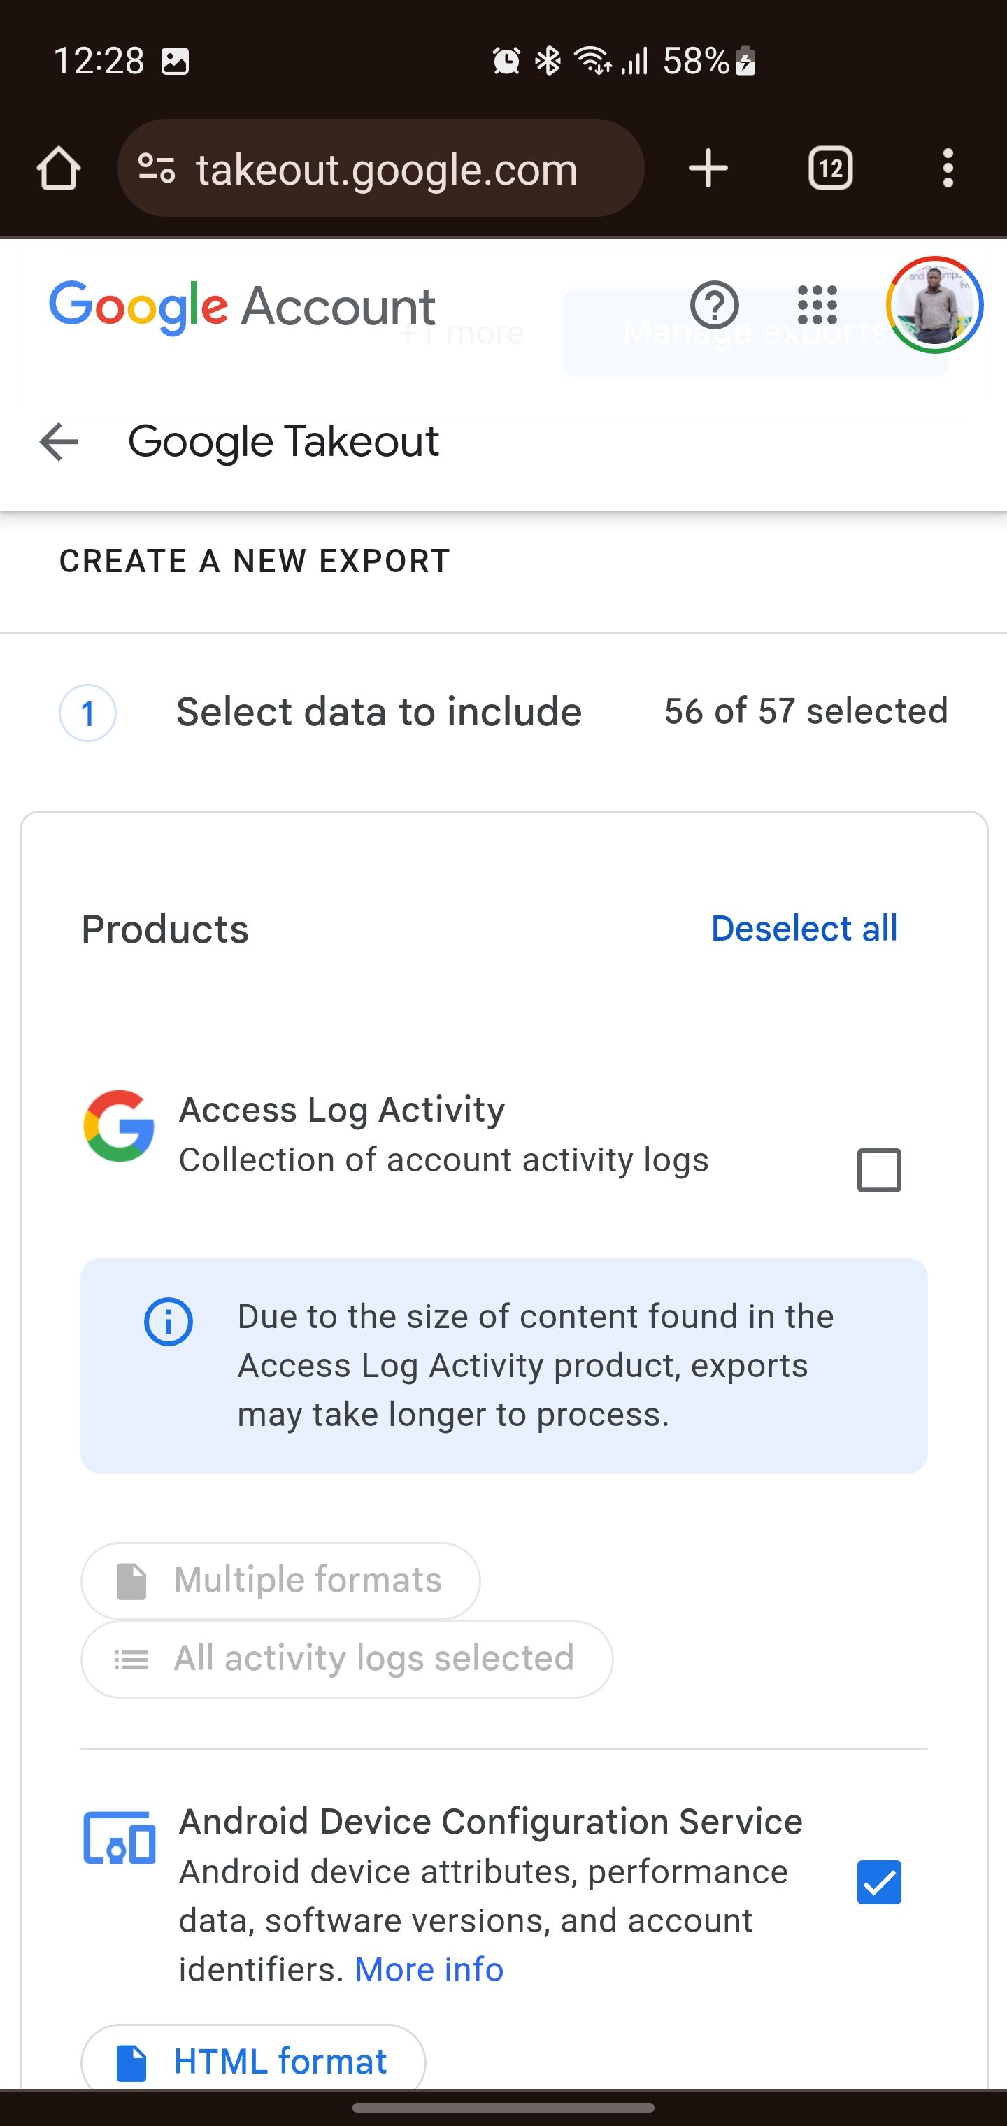Viewport: 1007px width, 2126px height.
Task: Go back using Google Takeout arrow
Action: pyautogui.click(x=59, y=441)
